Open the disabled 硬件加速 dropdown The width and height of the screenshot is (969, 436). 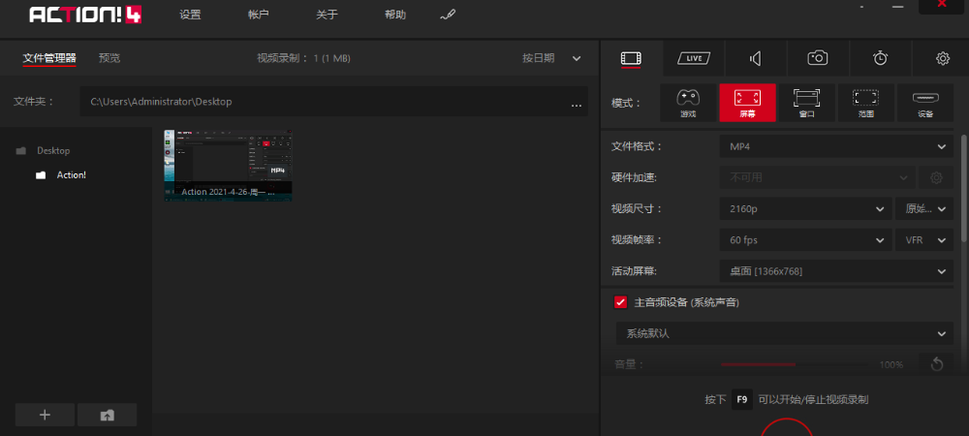click(x=817, y=178)
